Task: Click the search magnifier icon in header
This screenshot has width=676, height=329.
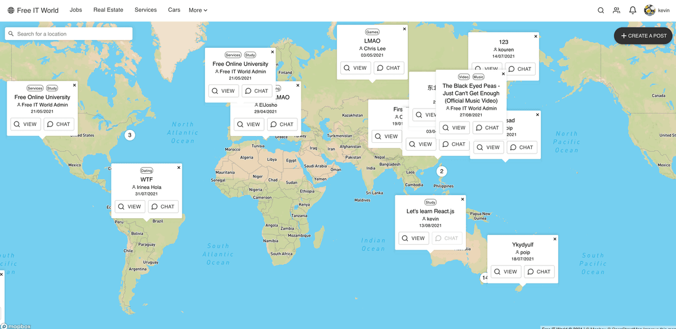Action: [x=601, y=10]
